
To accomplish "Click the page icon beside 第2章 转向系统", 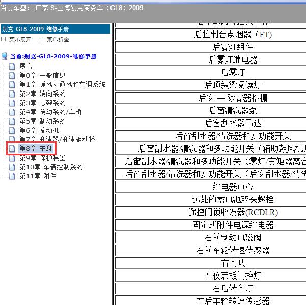I will click(x=12, y=94).
